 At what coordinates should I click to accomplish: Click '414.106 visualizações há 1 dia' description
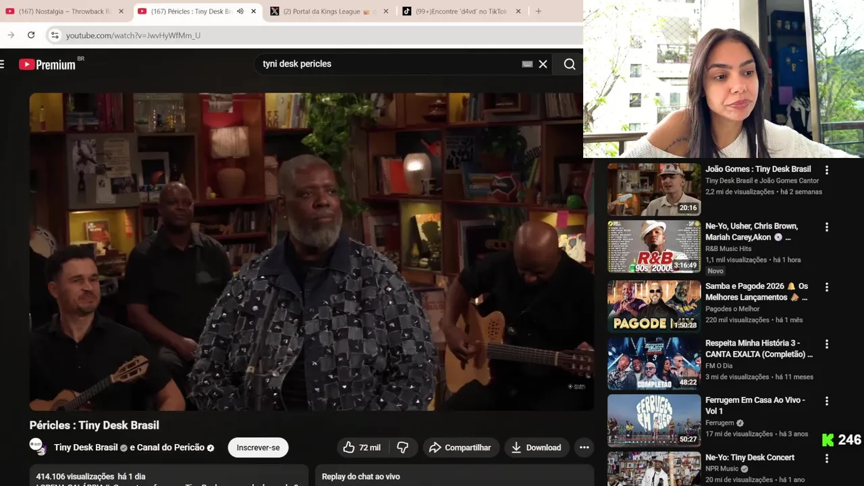pyautogui.click(x=90, y=477)
